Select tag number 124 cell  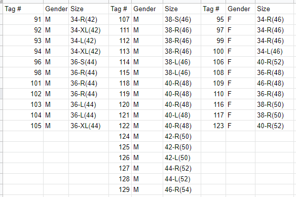point(120,136)
